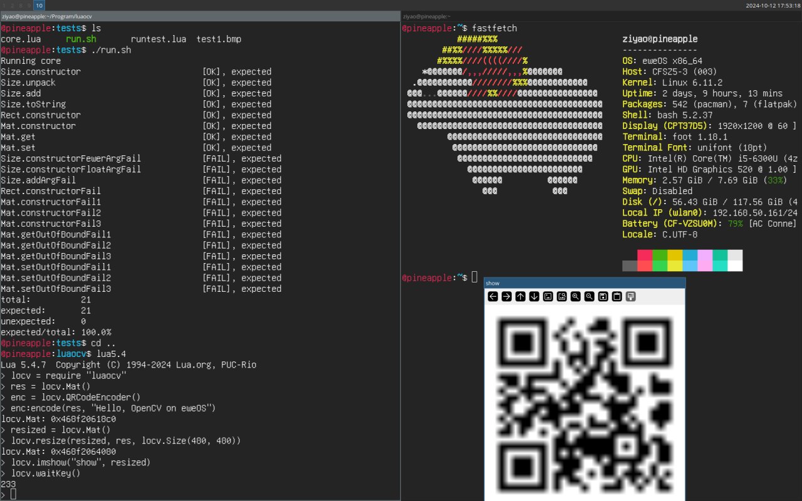The image size is (802, 501).
Task: Pan the image left in the show window
Action: pos(493,296)
